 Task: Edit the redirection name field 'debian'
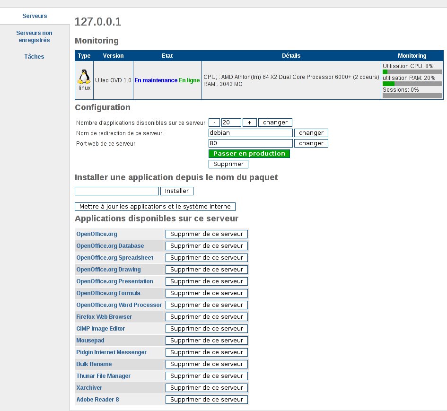click(251, 133)
